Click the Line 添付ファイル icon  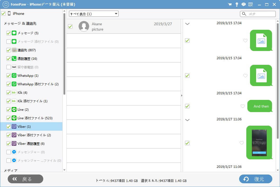coord(14,118)
